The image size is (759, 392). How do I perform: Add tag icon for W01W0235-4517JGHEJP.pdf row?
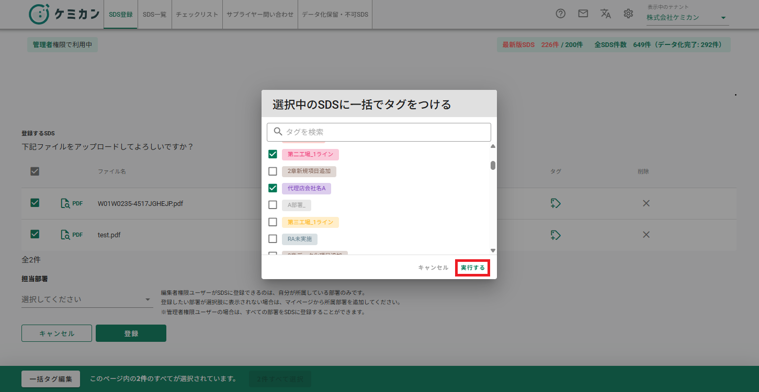[556, 203]
